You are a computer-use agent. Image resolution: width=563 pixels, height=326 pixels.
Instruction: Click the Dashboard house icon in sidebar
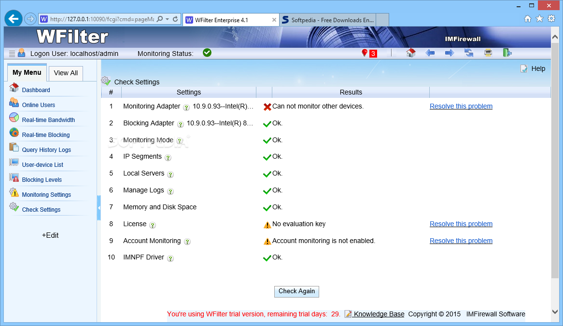pyautogui.click(x=14, y=87)
